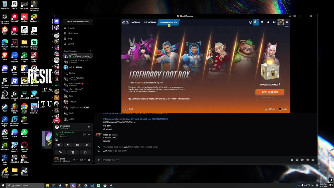Select the LEGENDARY LOOT BOX tab
Viewport: 334px width, 188px height.
click(x=168, y=22)
